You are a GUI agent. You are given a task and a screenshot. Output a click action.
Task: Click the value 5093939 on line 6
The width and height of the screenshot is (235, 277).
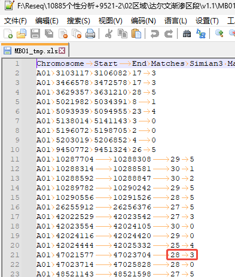72,111
